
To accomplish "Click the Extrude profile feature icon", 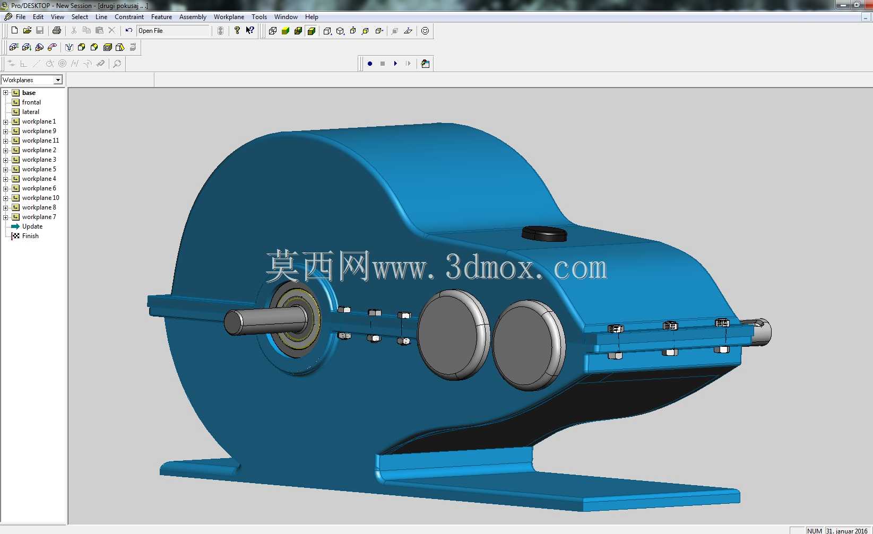I will point(14,47).
